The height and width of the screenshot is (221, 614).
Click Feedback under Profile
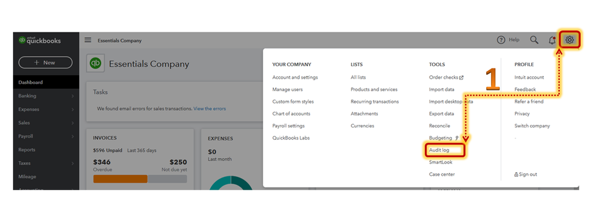525,89
